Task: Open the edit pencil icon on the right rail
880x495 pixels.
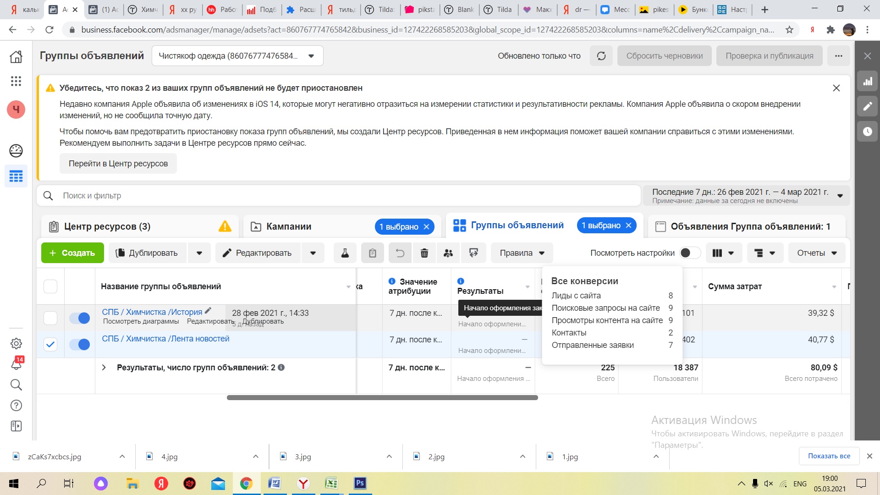Action: coord(868,106)
